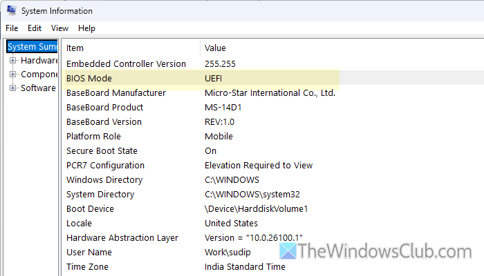The height and width of the screenshot is (276, 484).
Task: Click the C:\WINDOWS\system32 value
Action: coord(252,194)
